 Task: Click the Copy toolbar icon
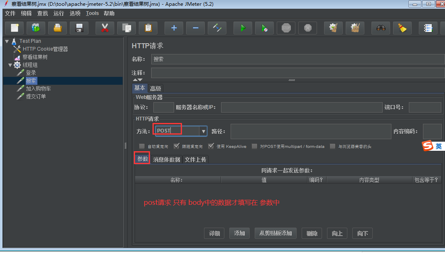tap(126, 28)
